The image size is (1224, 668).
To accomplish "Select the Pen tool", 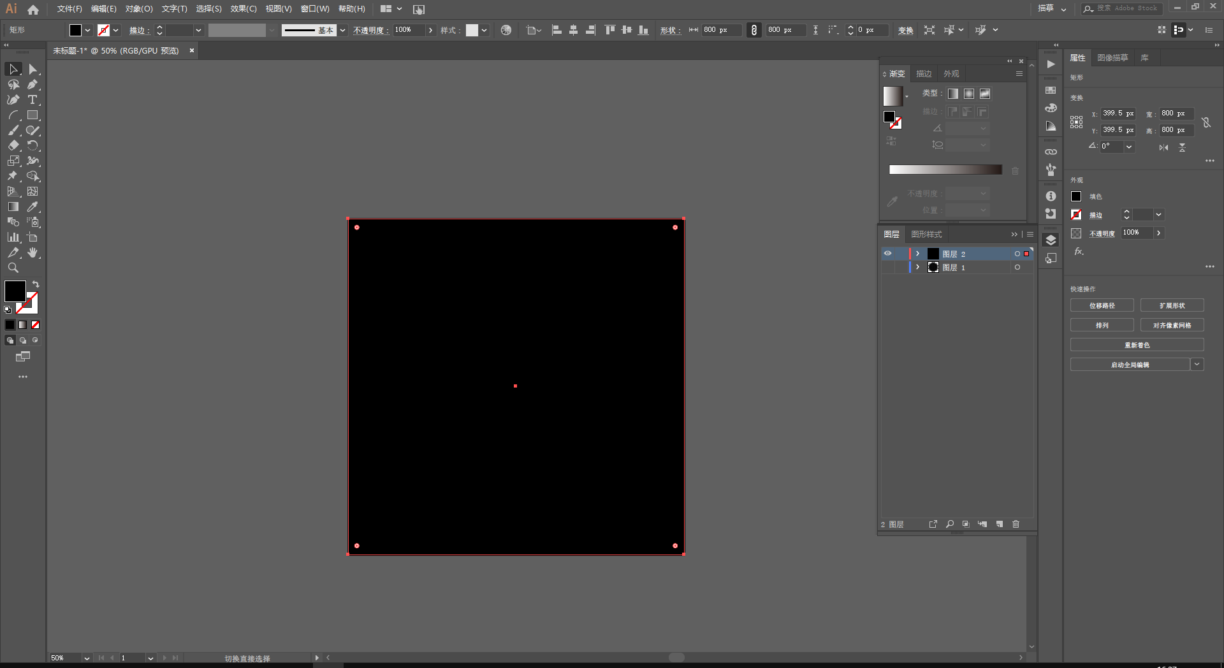I will tap(33, 84).
